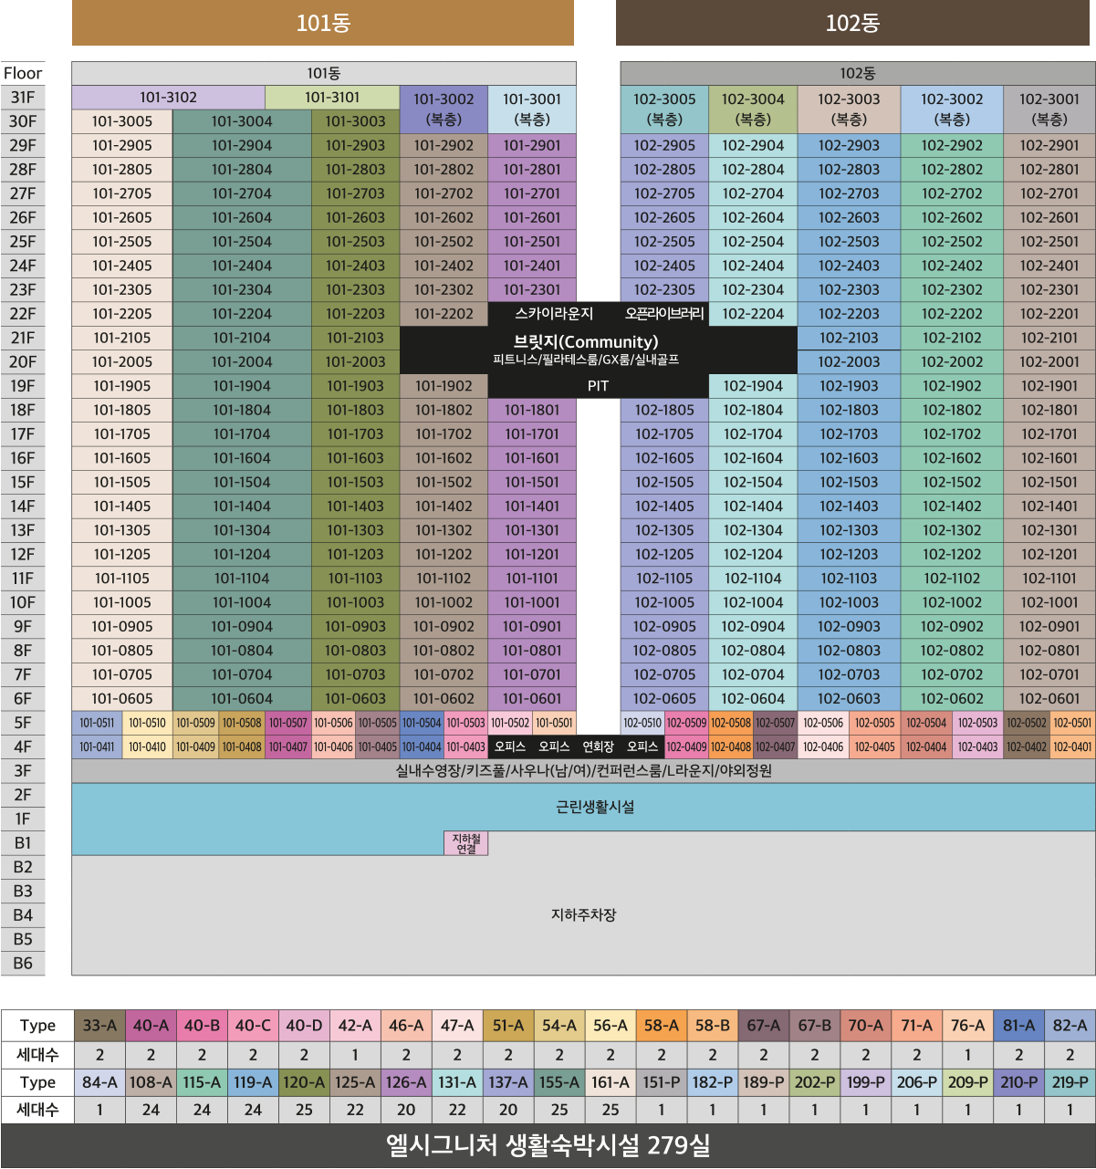Click small unit 101-0511 on 5F

(97, 723)
